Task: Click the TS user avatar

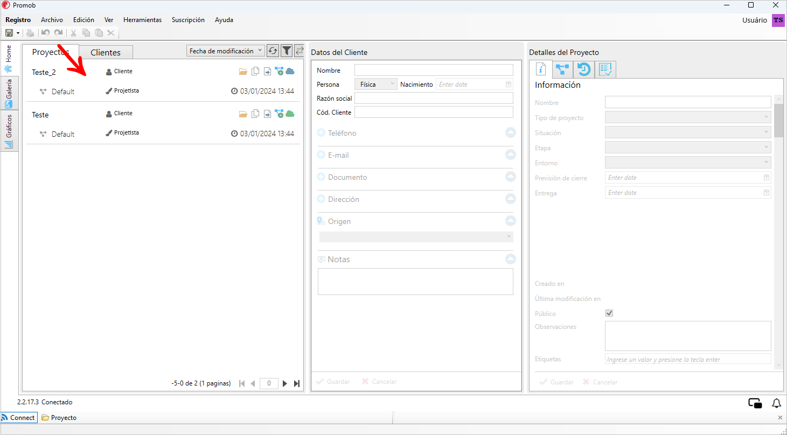Action: (778, 20)
